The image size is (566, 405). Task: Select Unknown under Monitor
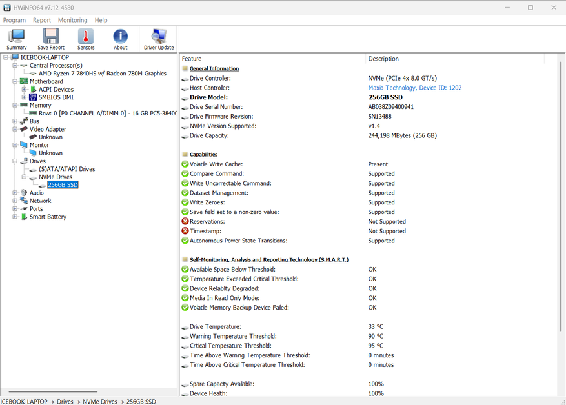pyautogui.click(x=50, y=153)
